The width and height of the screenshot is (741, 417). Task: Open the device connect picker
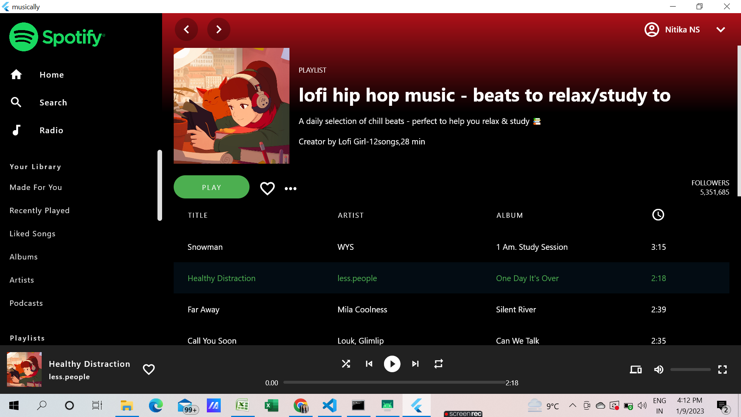tap(636, 370)
